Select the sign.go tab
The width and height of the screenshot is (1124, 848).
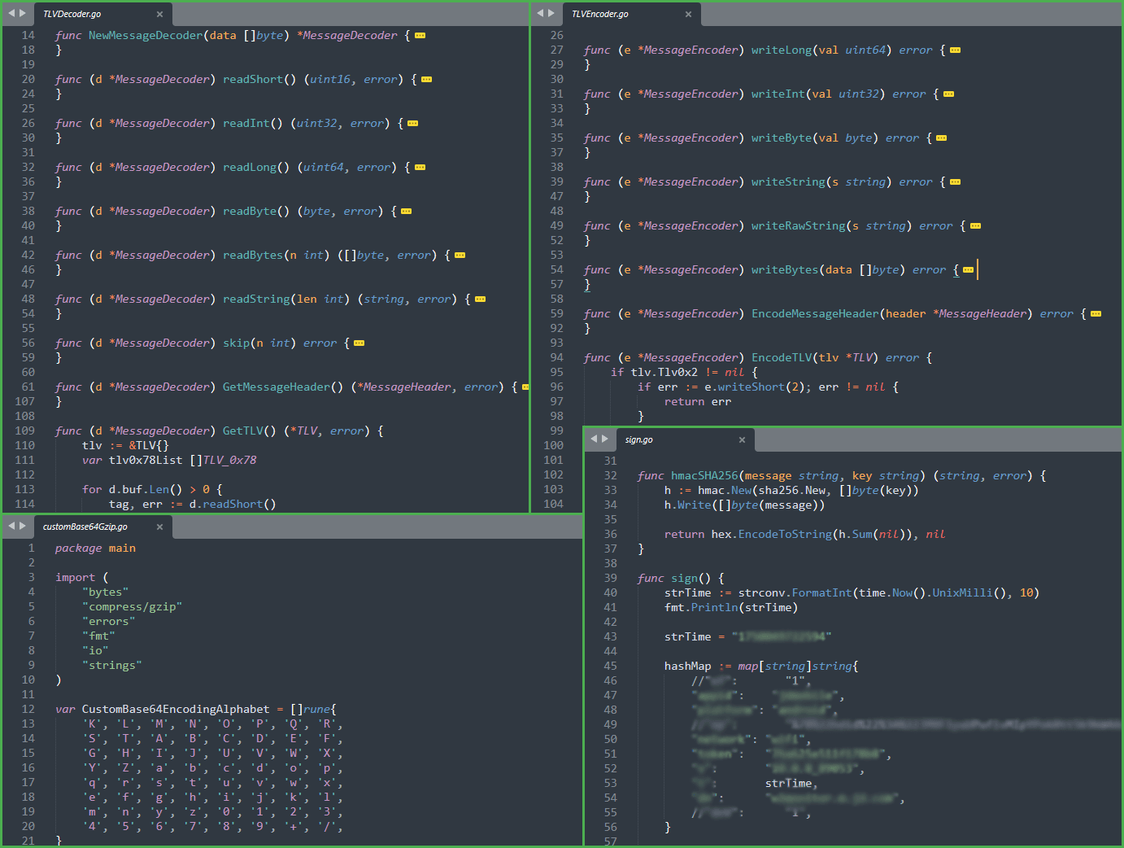(639, 439)
